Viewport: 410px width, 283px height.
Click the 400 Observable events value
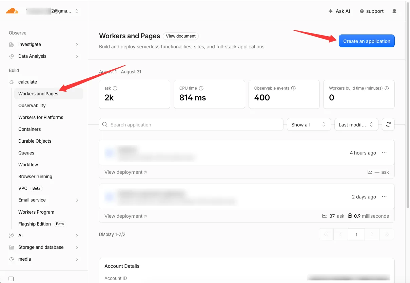tap(262, 98)
